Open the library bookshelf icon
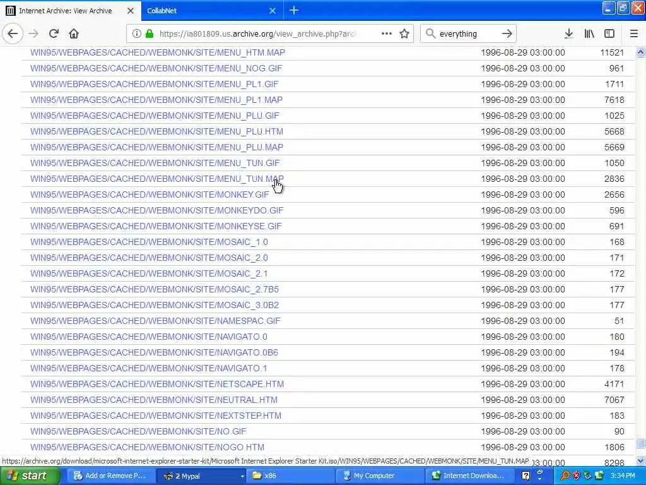The height and width of the screenshot is (485, 646). pyautogui.click(x=589, y=33)
